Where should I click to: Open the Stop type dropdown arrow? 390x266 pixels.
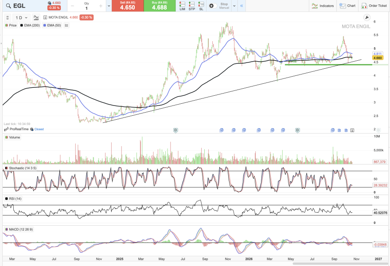[x=234, y=6]
